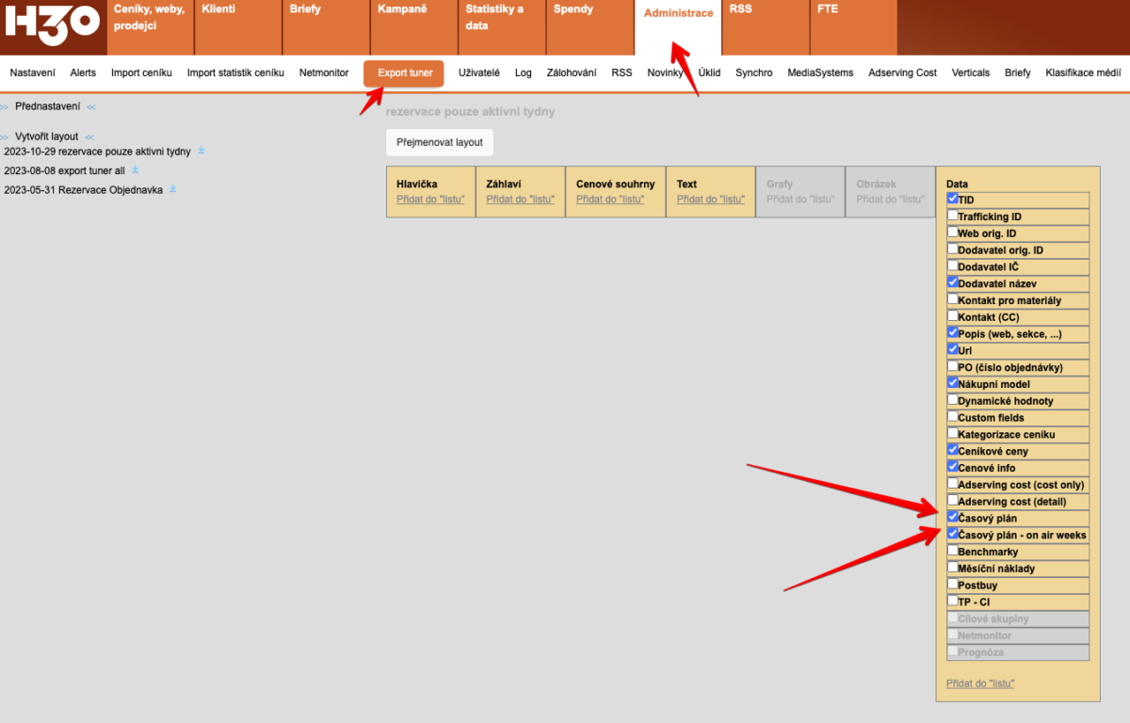This screenshot has width=1130, height=723.
Task: Check the Benchmarky option
Action: 953,551
